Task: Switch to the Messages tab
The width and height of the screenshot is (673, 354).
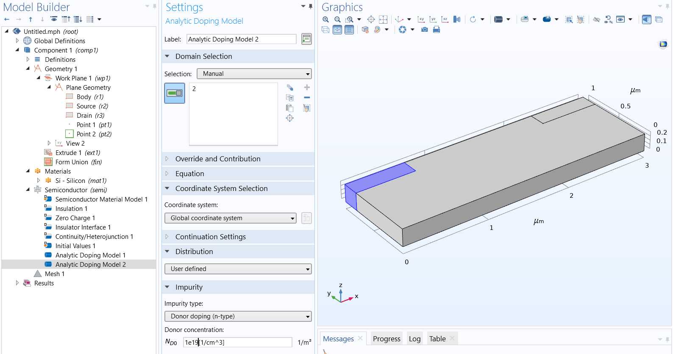Action: [x=338, y=339]
